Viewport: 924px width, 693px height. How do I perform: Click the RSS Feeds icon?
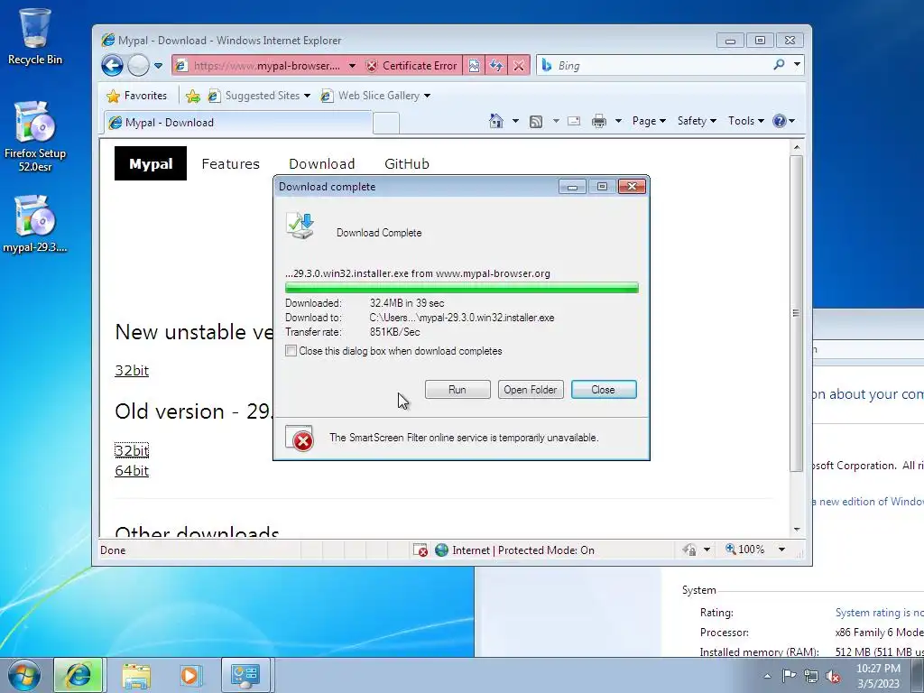(536, 122)
